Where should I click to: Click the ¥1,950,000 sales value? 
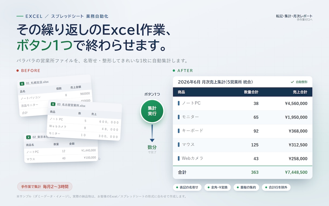(x=296, y=117)
